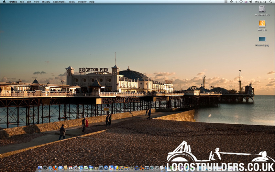Viewport: 275px width, 172px height.
Task: Open the volume control in menu bar
Action: click(x=251, y=2)
